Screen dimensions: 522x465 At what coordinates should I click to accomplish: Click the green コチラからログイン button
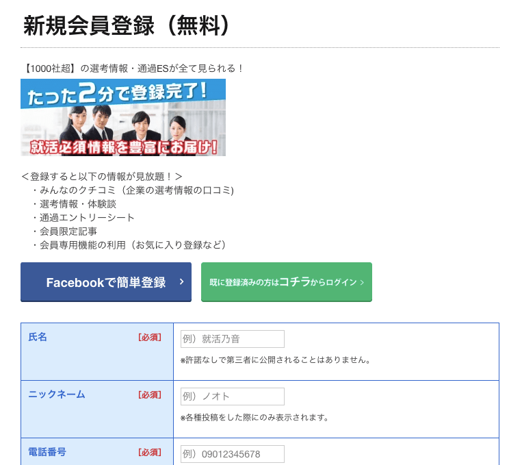pos(286,282)
